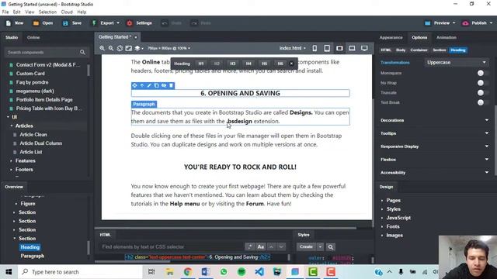Screen dimensions: 497x279
Task: Open WhatsApp from the taskbar
Action: point(224,272)
